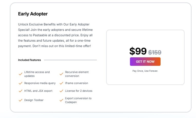The width and height of the screenshot is (196, 118).
Task: Click Export conversion to Codepen text
Action: (78, 100)
